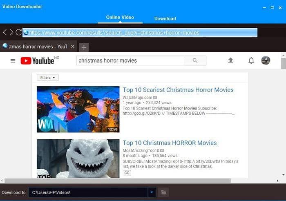The image size is (286, 201).
Task: Click the 'Download To:' label
Action: (x=14, y=192)
